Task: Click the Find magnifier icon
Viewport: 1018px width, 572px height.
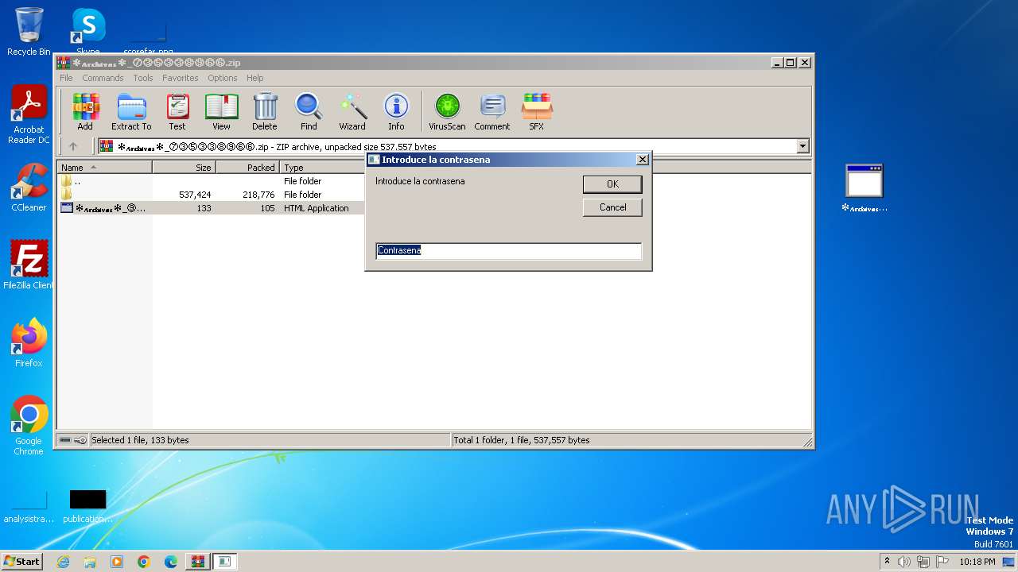Action: (x=309, y=111)
